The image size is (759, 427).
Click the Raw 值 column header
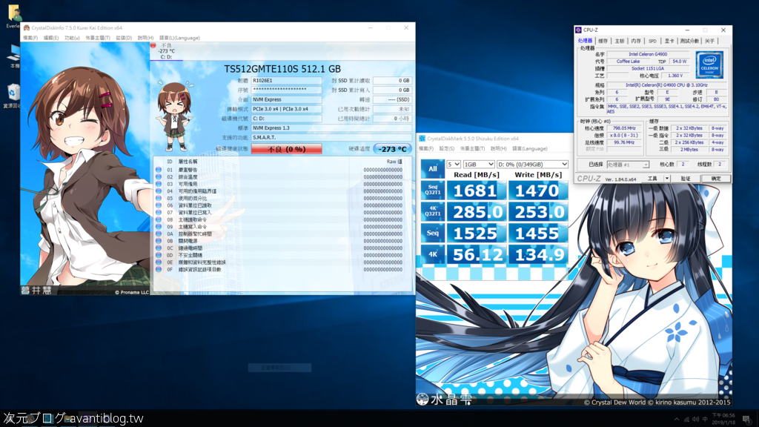pos(394,162)
